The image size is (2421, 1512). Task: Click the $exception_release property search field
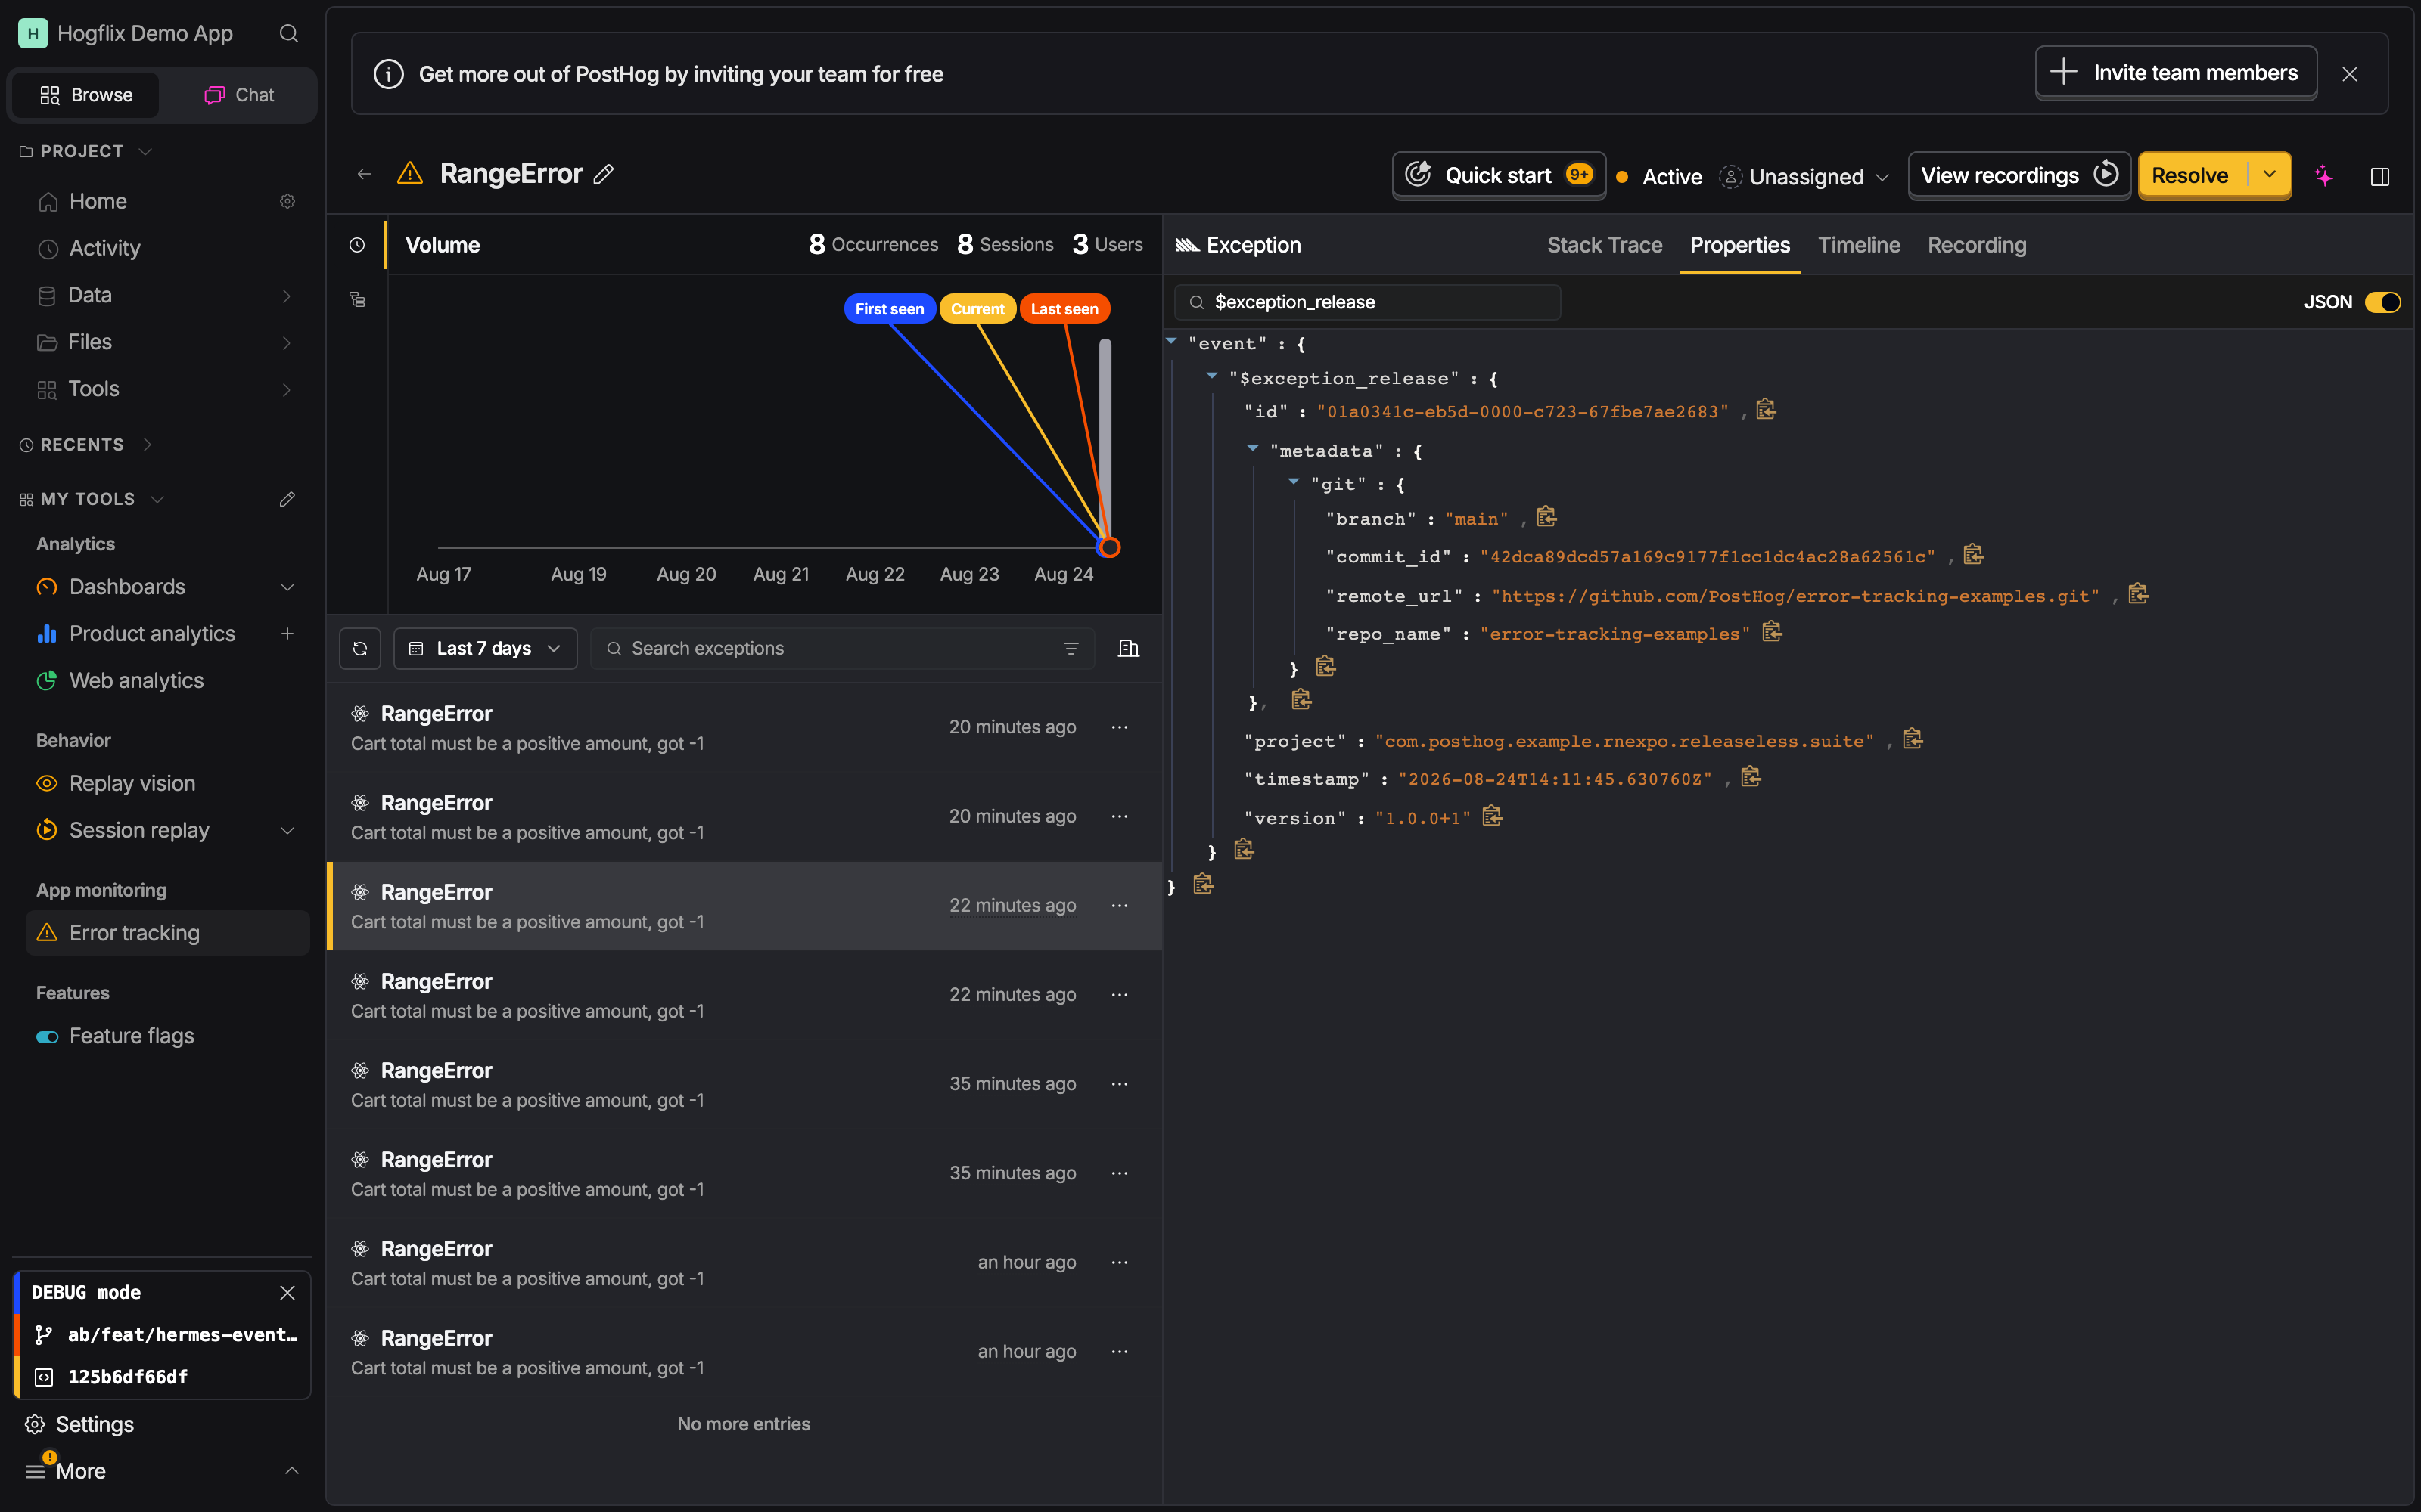1366,302
